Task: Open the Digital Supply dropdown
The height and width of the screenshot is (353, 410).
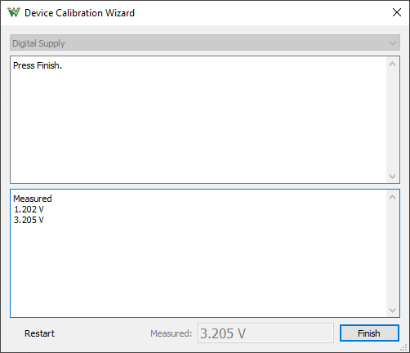Action: click(x=205, y=42)
